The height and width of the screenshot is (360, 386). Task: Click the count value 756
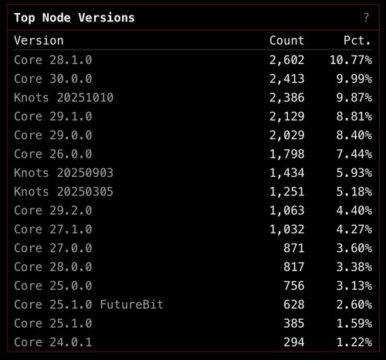[x=294, y=286]
